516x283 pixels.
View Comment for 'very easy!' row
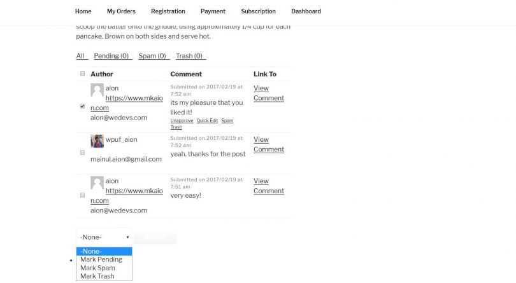(269, 186)
